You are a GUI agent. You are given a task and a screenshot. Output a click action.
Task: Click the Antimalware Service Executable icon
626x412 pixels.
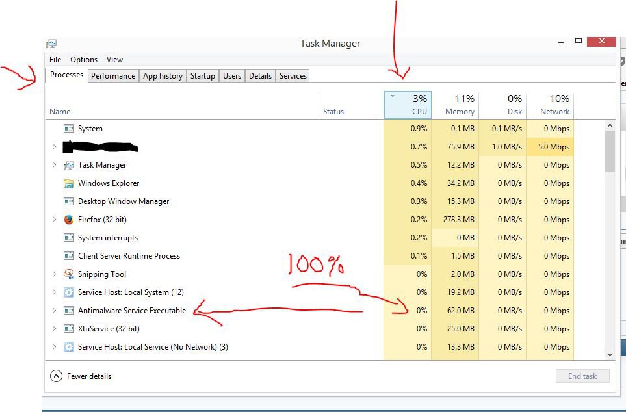coord(69,310)
